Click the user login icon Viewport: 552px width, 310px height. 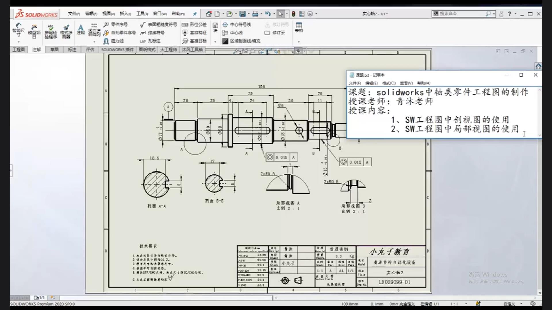[x=501, y=14]
